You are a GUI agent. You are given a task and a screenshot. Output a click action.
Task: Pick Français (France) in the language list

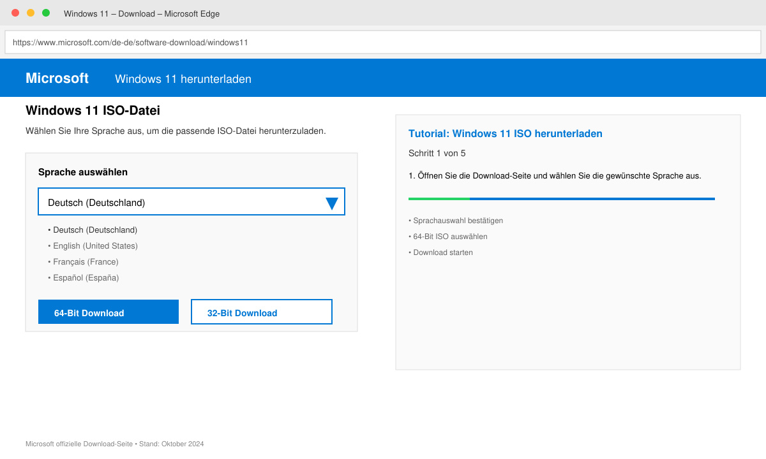pyautogui.click(x=83, y=262)
